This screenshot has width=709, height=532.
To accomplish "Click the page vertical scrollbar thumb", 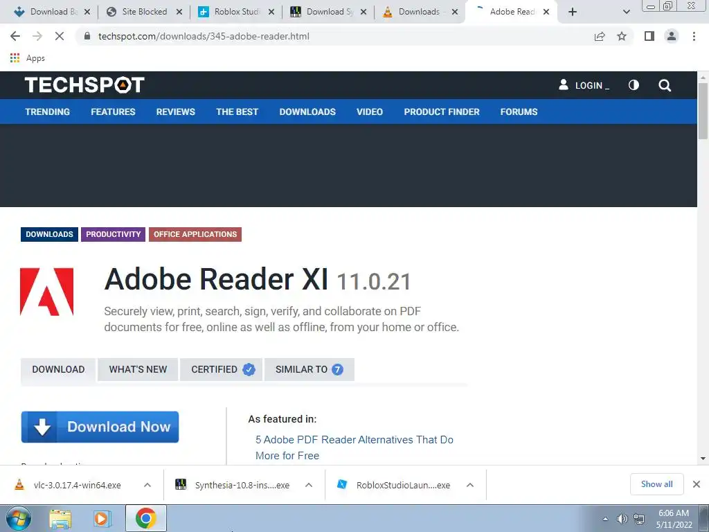I will click(703, 112).
